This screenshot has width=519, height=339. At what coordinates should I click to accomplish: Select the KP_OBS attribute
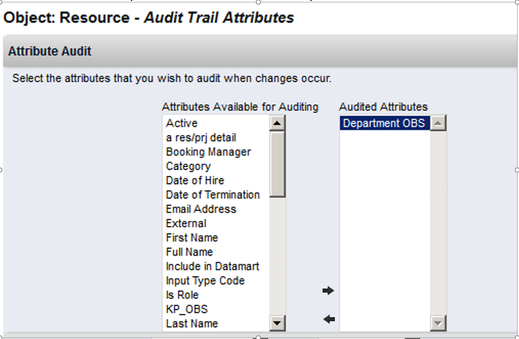pyautogui.click(x=187, y=309)
